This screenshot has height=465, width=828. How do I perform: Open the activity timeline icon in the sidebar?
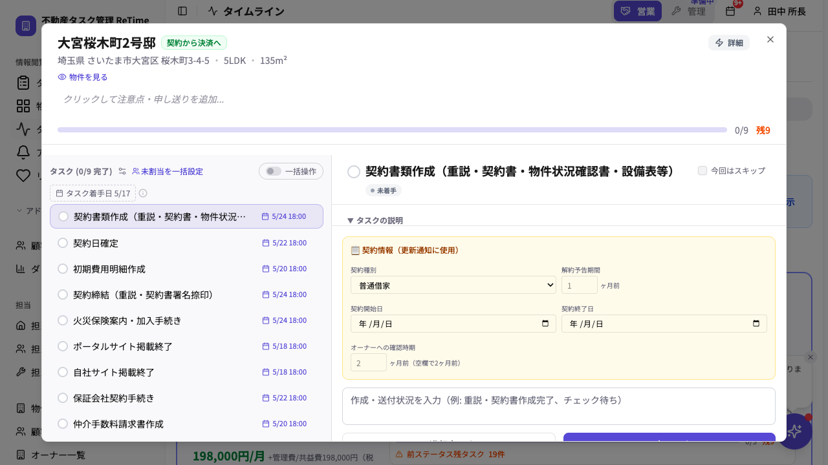23,129
